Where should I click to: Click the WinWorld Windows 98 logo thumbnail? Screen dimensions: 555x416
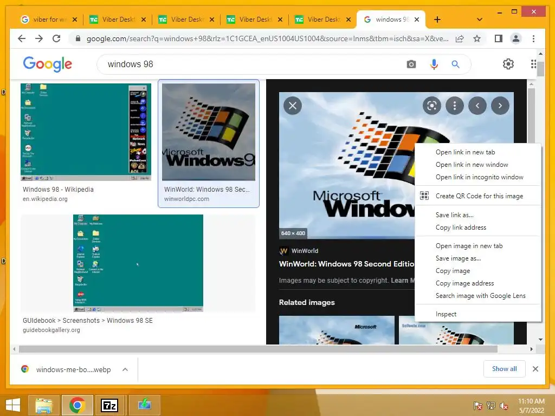pos(209,132)
